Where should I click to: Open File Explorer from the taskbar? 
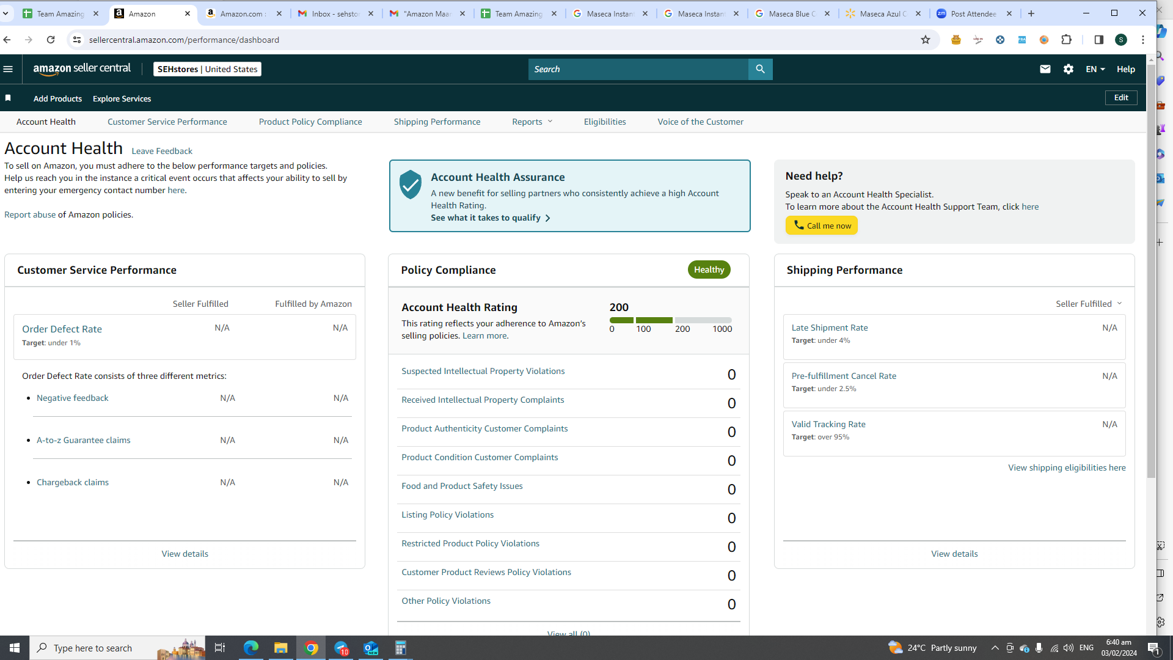click(280, 648)
